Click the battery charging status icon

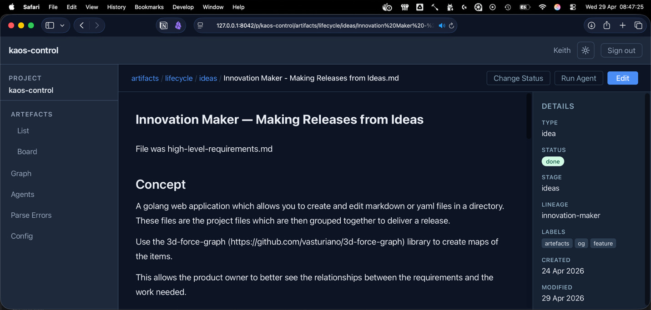click(525, 7)
